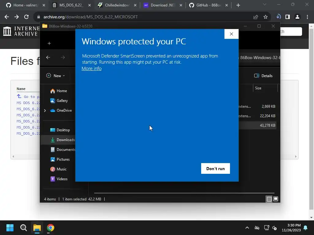314x235 pixels.
Task: Open Chrome downloads indicator
Action: [278, 17]
